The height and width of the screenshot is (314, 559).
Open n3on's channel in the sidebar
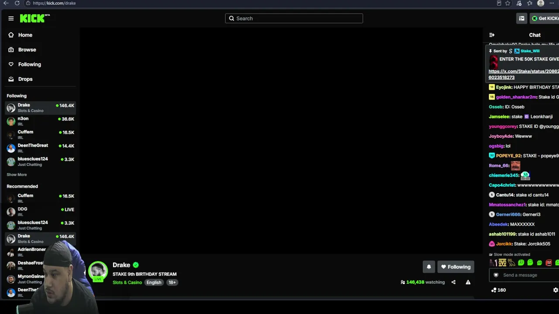pyautogui.click(x=41, y=121)
